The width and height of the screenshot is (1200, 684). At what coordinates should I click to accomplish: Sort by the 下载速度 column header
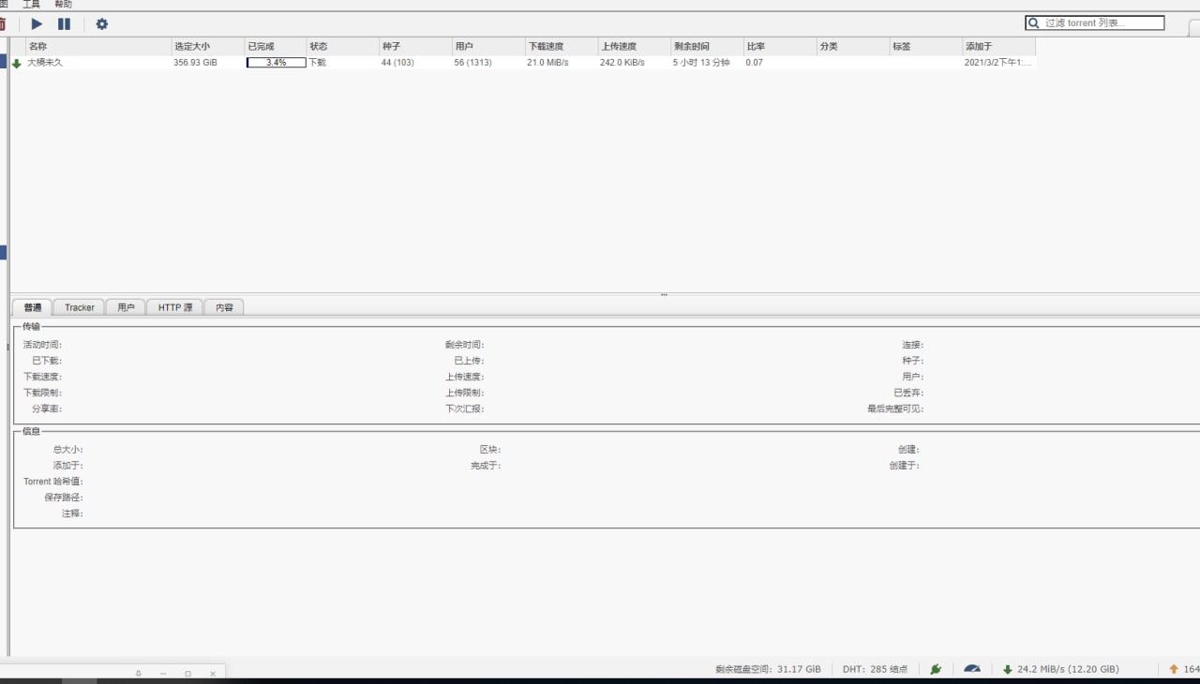562,46
